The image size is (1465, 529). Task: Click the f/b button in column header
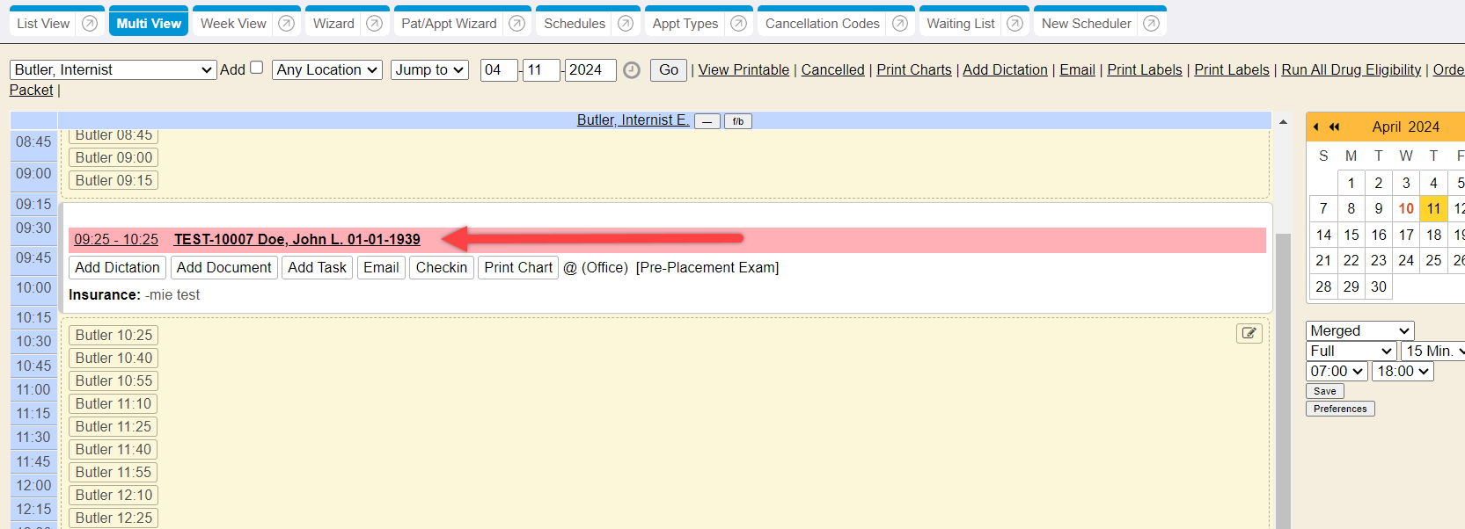click(737, 121)
